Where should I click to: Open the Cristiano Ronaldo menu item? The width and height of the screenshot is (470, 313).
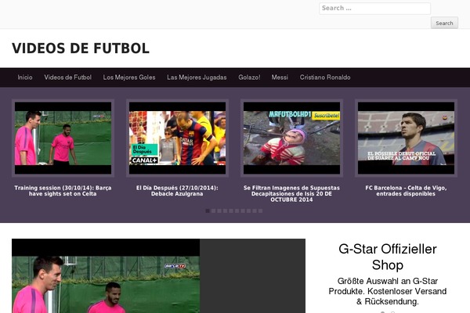click(325, 77)
